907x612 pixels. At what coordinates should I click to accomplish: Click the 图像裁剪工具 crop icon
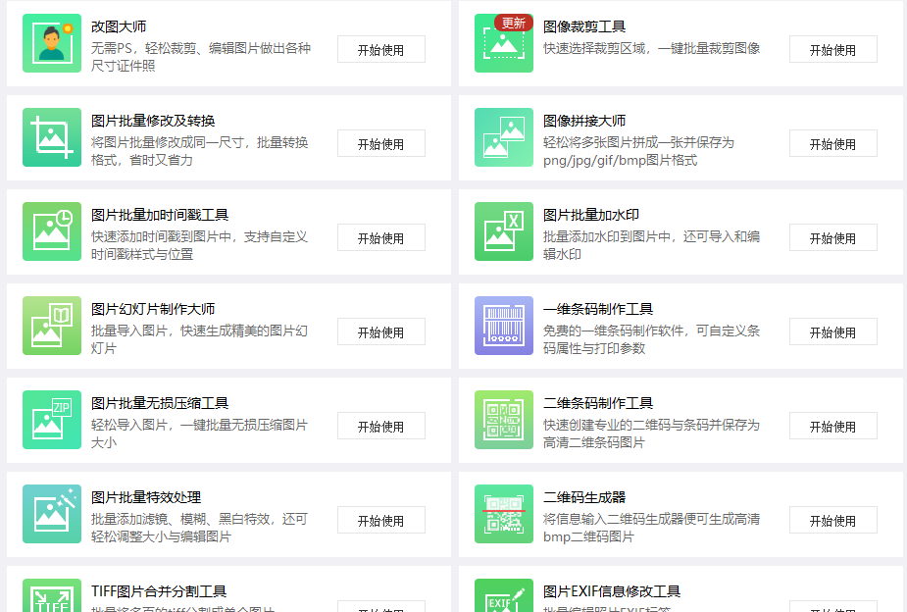[504, 43]
